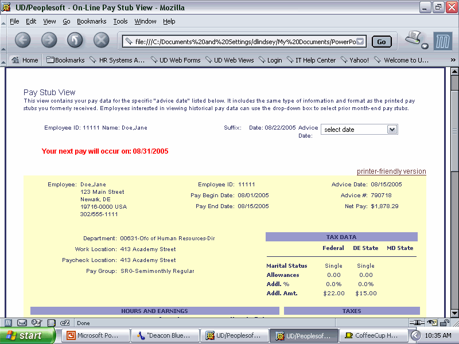This screenshot has height=344, width=459.
Task: Open the Tools menu
Action: pos(120,21)
